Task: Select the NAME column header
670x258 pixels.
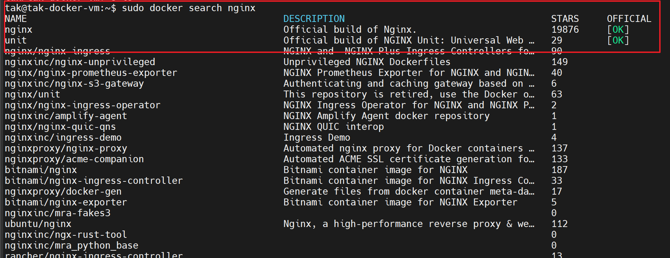Action: [x=16, y=19]
